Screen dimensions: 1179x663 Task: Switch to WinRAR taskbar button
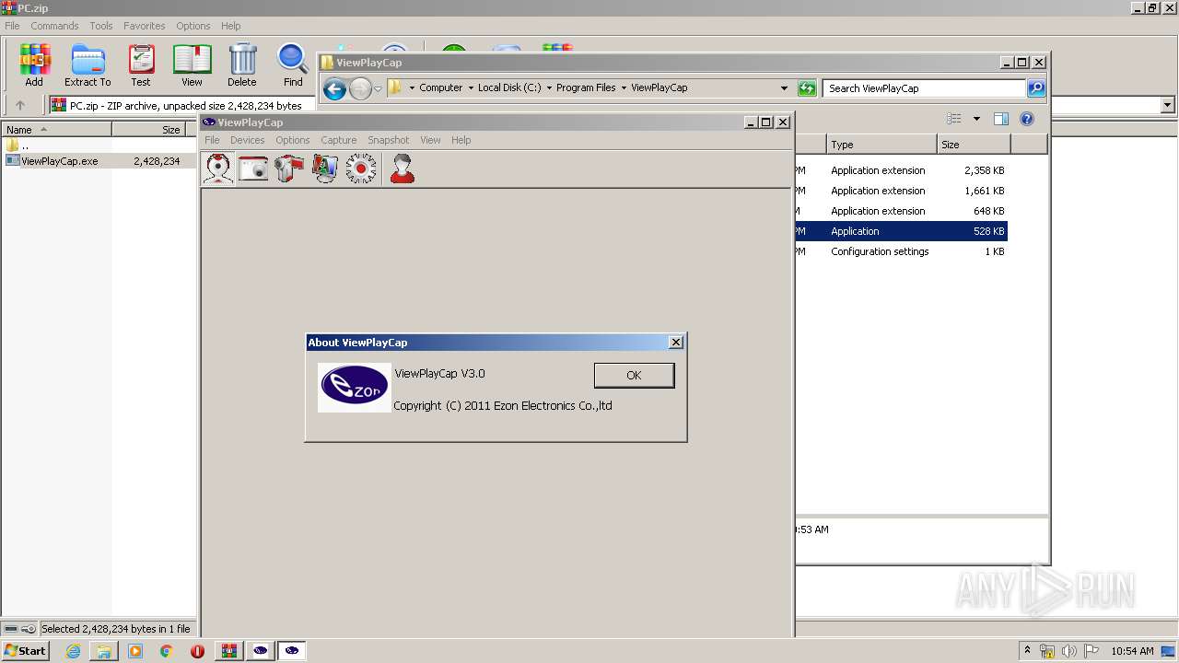(229, 651)
